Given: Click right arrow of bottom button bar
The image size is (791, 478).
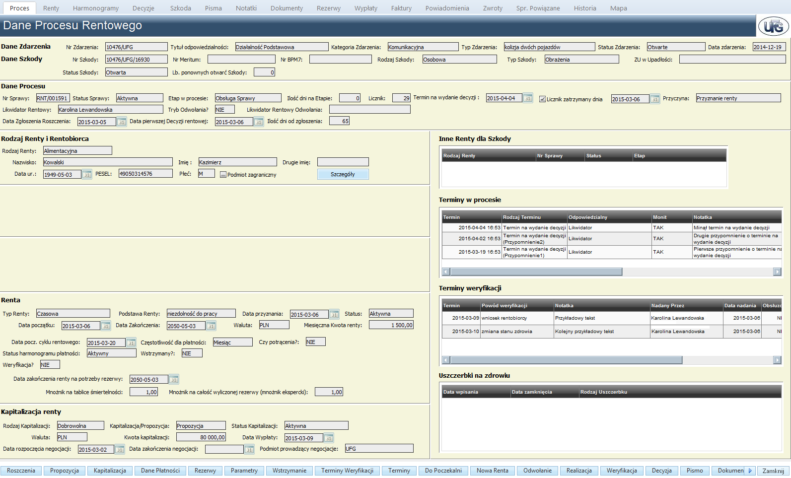Looking at the screenshot, I should click(x=750, y=471).
